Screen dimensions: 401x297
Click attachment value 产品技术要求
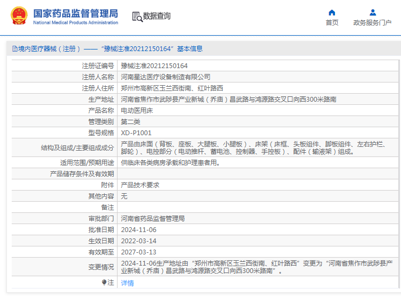pos(140,185)
